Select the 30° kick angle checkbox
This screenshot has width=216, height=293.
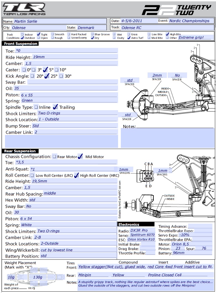[x=61, y=76]
